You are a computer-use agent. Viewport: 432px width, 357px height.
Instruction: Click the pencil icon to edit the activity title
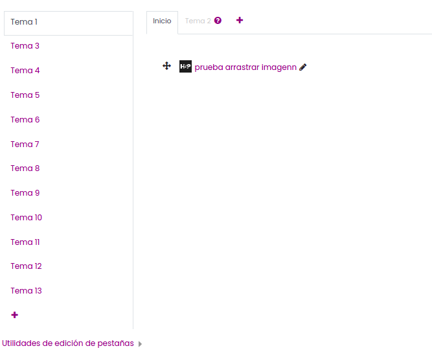(x=302, y=67)
